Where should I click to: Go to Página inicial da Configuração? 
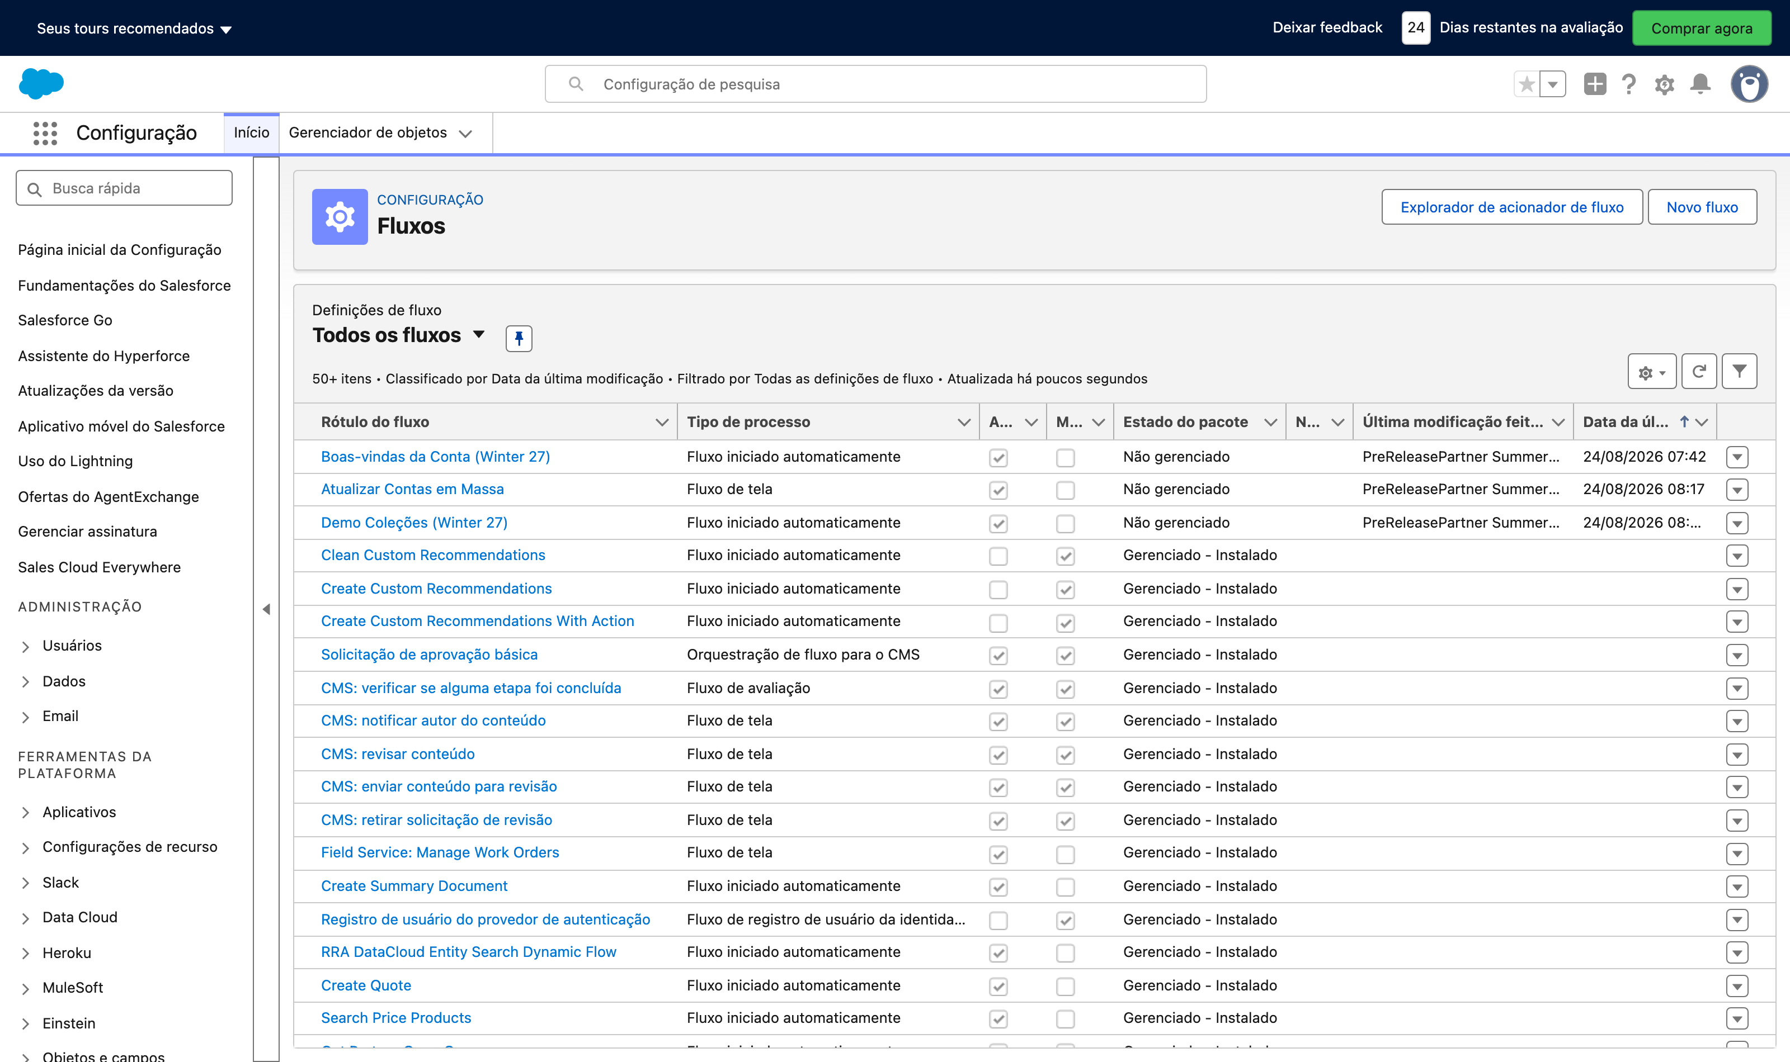click(120, 250)
